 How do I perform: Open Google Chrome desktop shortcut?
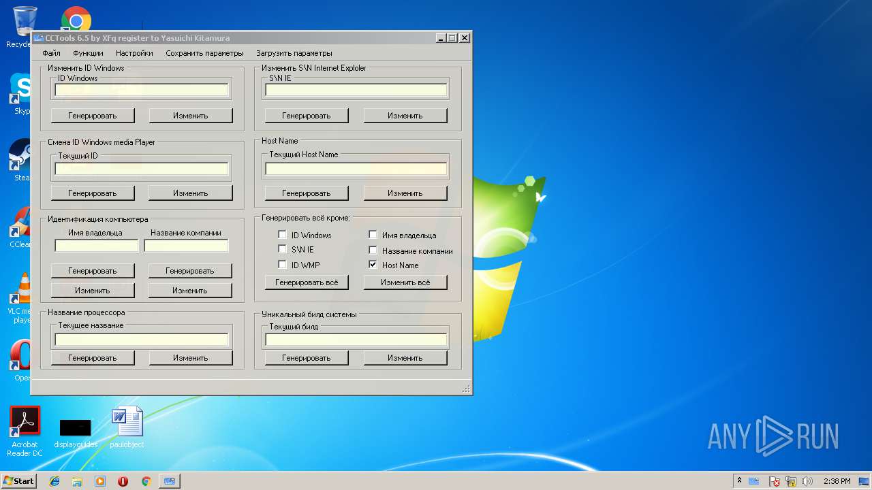(76, 20)
